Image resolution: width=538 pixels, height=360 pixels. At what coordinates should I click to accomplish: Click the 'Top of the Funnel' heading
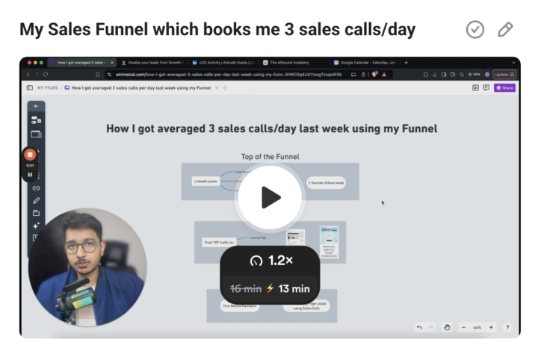tap(270, 157)
